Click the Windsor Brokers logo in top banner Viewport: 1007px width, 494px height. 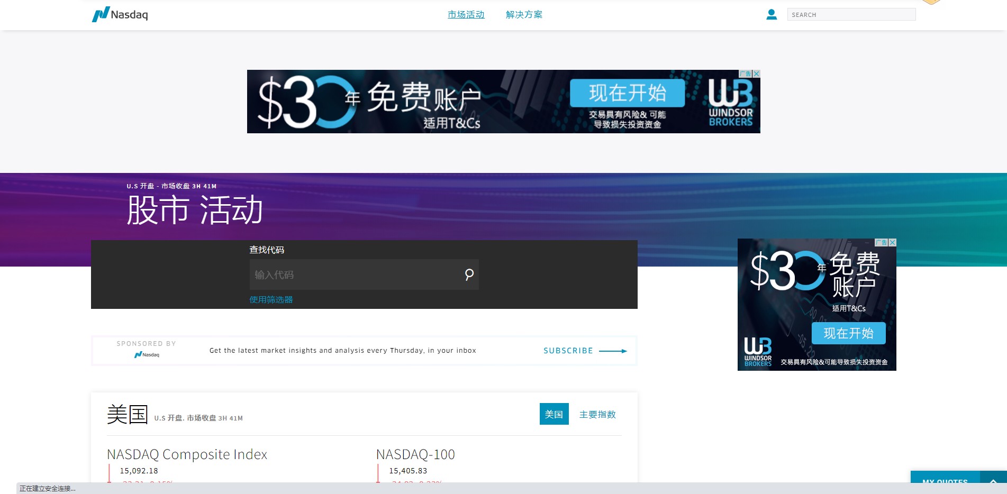(x=731, y=103)
